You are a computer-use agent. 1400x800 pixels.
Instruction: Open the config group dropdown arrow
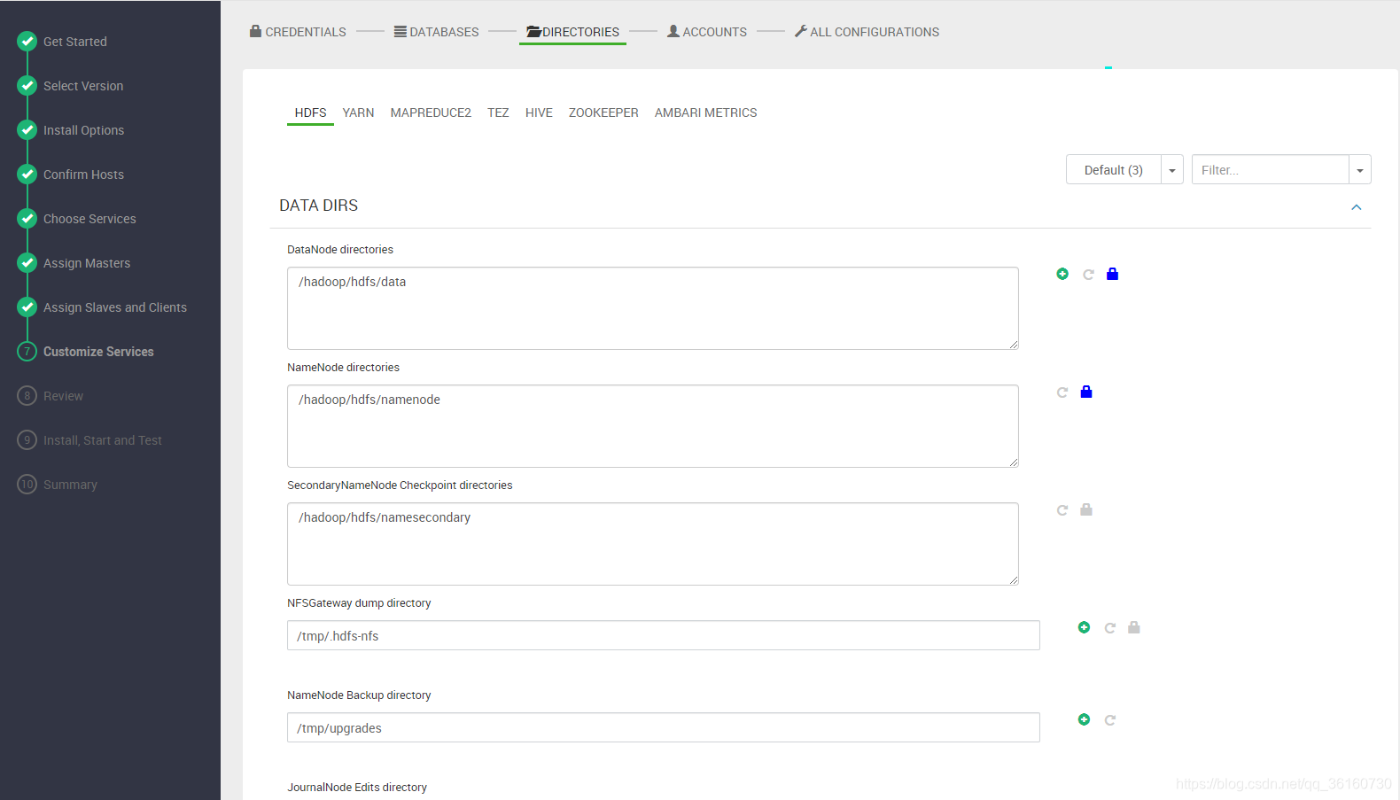(x=1172, y=170)
